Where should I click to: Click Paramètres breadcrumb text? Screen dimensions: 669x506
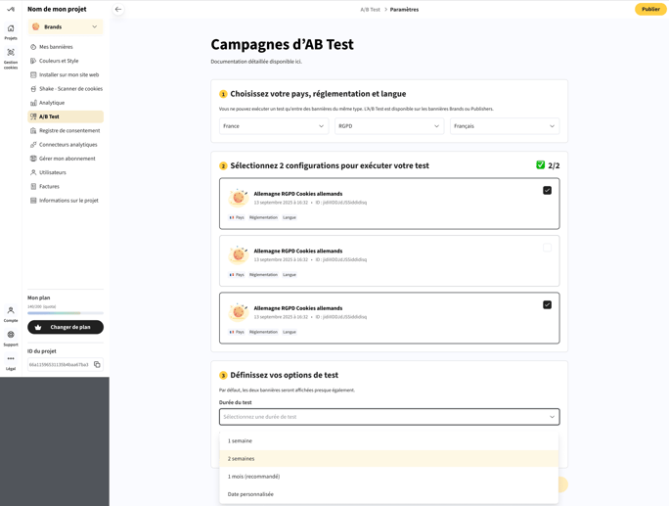click(404, 10)
